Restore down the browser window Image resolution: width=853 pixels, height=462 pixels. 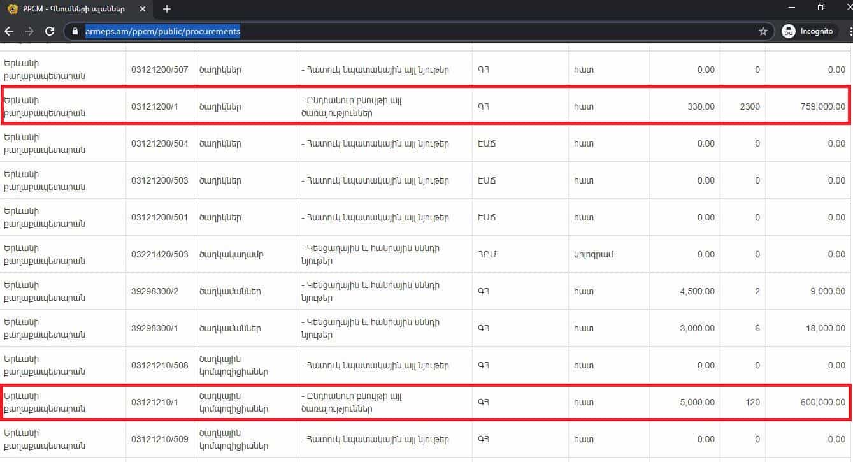[x=821, y=8]
